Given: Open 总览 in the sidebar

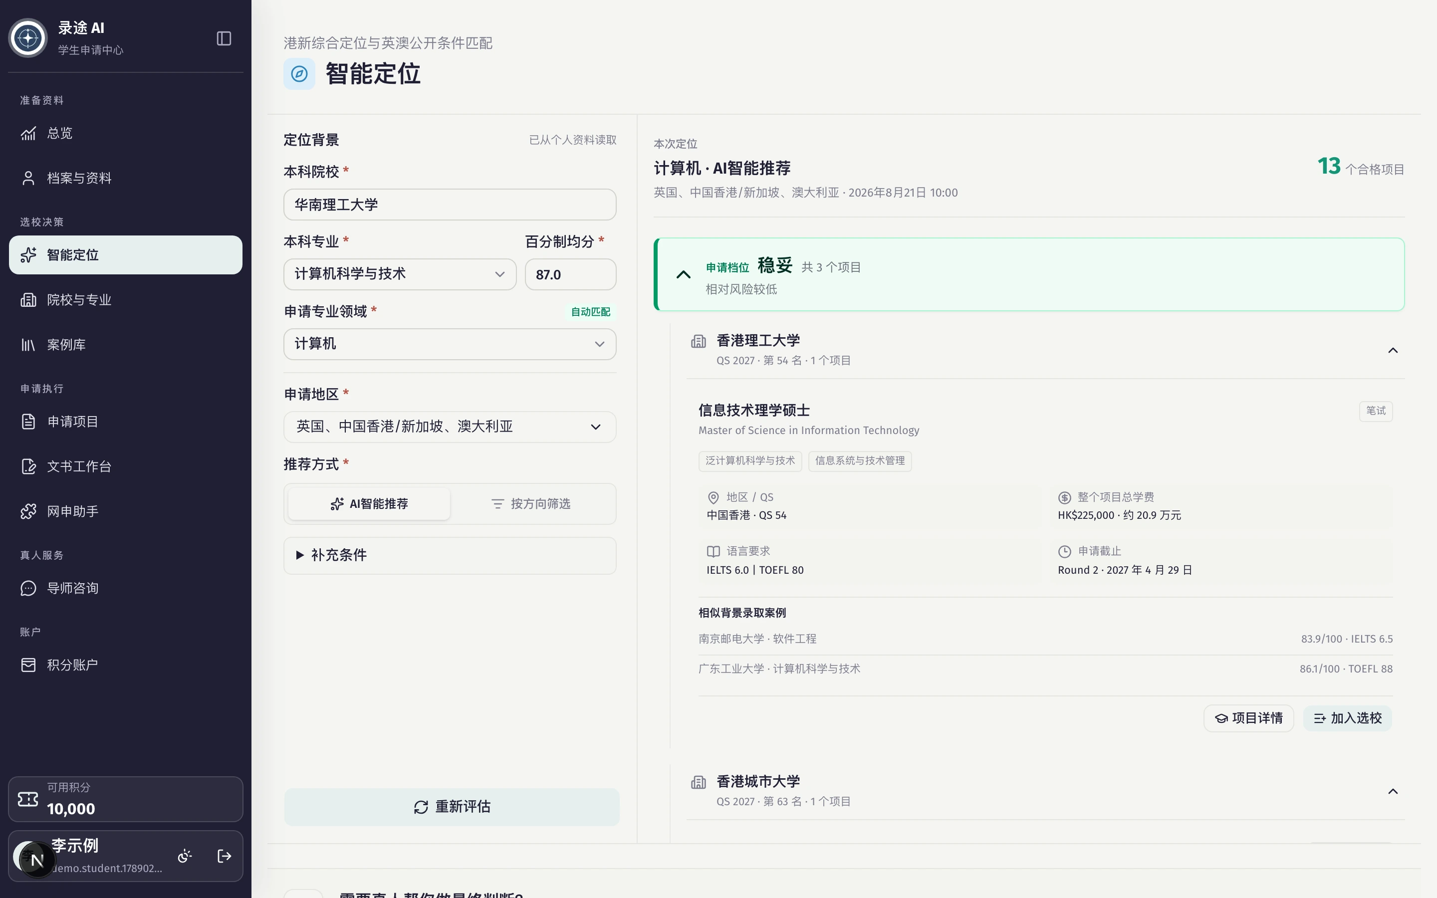Looking at the screenshot, I should 125,133.
